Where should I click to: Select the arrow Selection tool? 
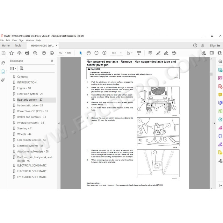pyautogui.click(x=81, y=53)
